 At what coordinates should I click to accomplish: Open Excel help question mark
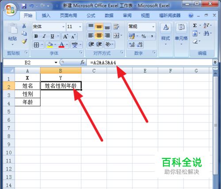[191, 15]
